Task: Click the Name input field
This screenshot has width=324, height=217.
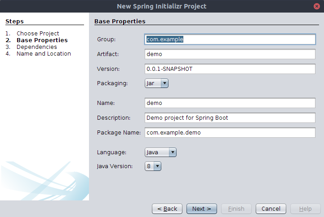Action: click(230, 103)
